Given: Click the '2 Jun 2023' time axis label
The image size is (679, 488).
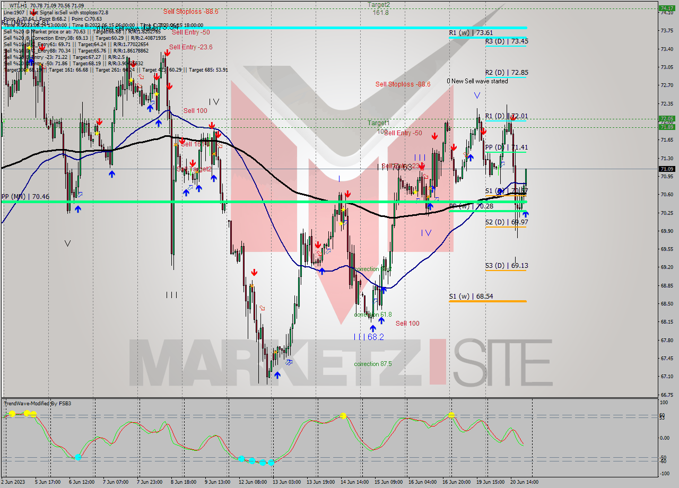Looking at the screenshot, I should coord(14,482).
